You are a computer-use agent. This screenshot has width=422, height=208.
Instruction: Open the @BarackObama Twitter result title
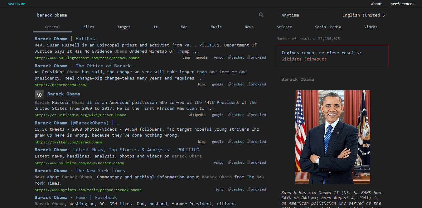point(77,123)
